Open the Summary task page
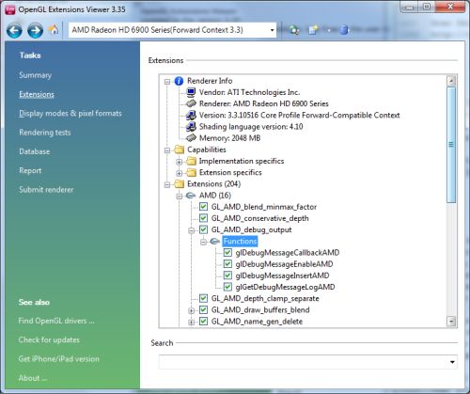The image size is (470, 394). pyautogui.click(x=35, y=75)
